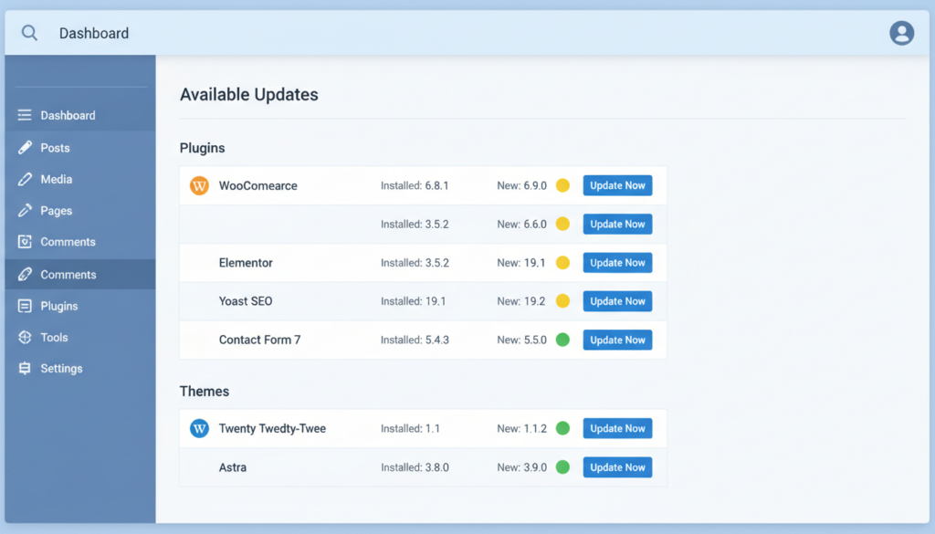Update the Twenty Twedty-Twee theme
Screen dimensions: 935x534
(x=617, y=428)
